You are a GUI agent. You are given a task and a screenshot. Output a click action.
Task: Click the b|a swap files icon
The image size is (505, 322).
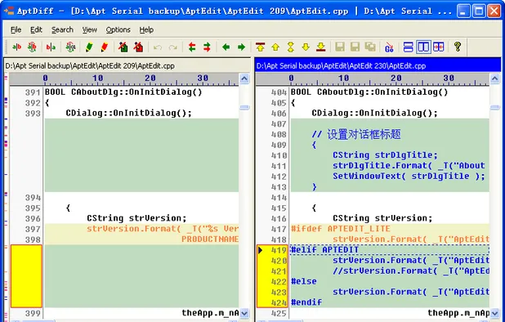(x=51, y=47)
